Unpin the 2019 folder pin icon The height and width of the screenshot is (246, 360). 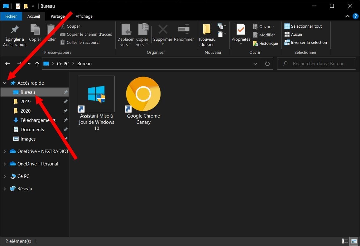[65, 102]
